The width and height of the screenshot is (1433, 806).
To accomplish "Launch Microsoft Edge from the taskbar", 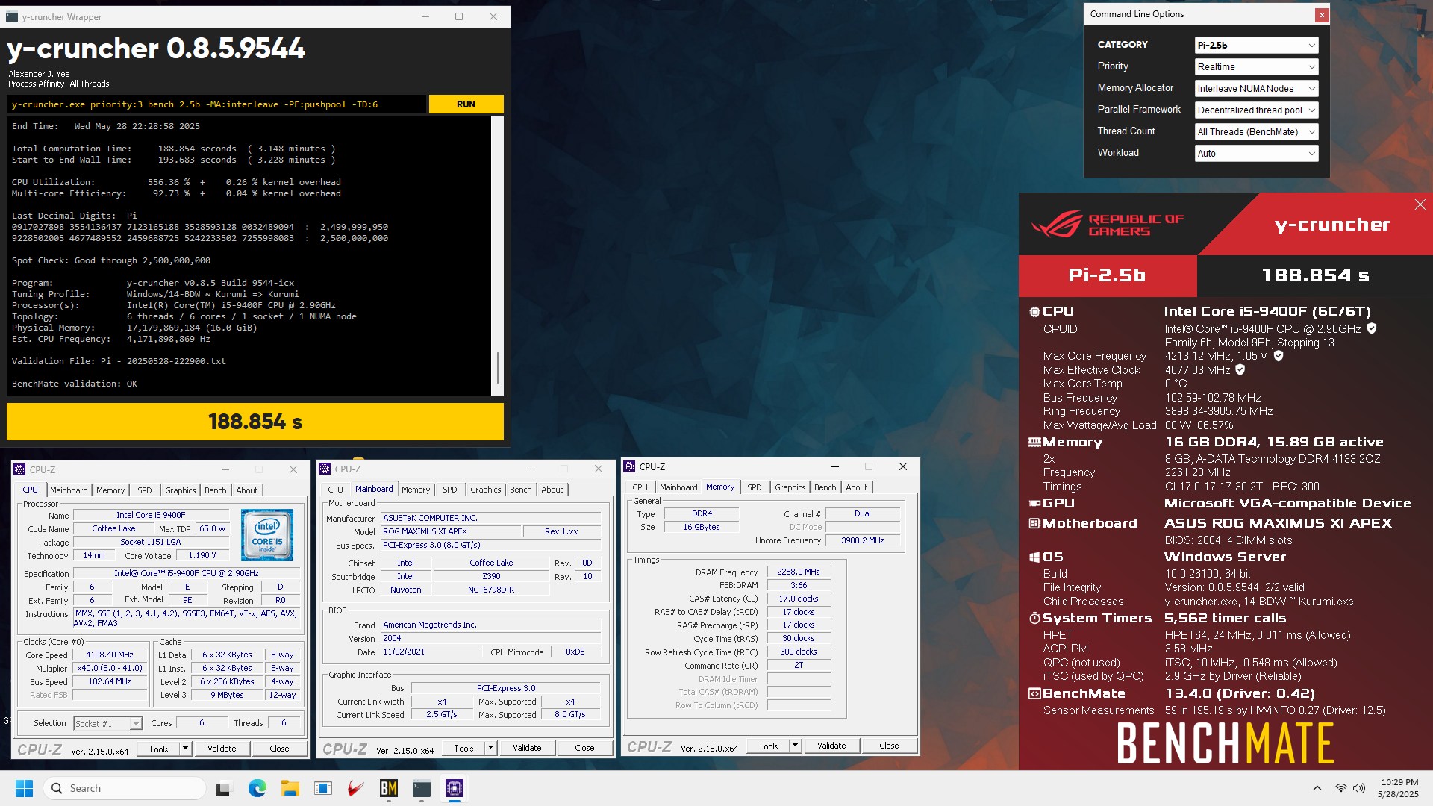I will pos(257,788).
